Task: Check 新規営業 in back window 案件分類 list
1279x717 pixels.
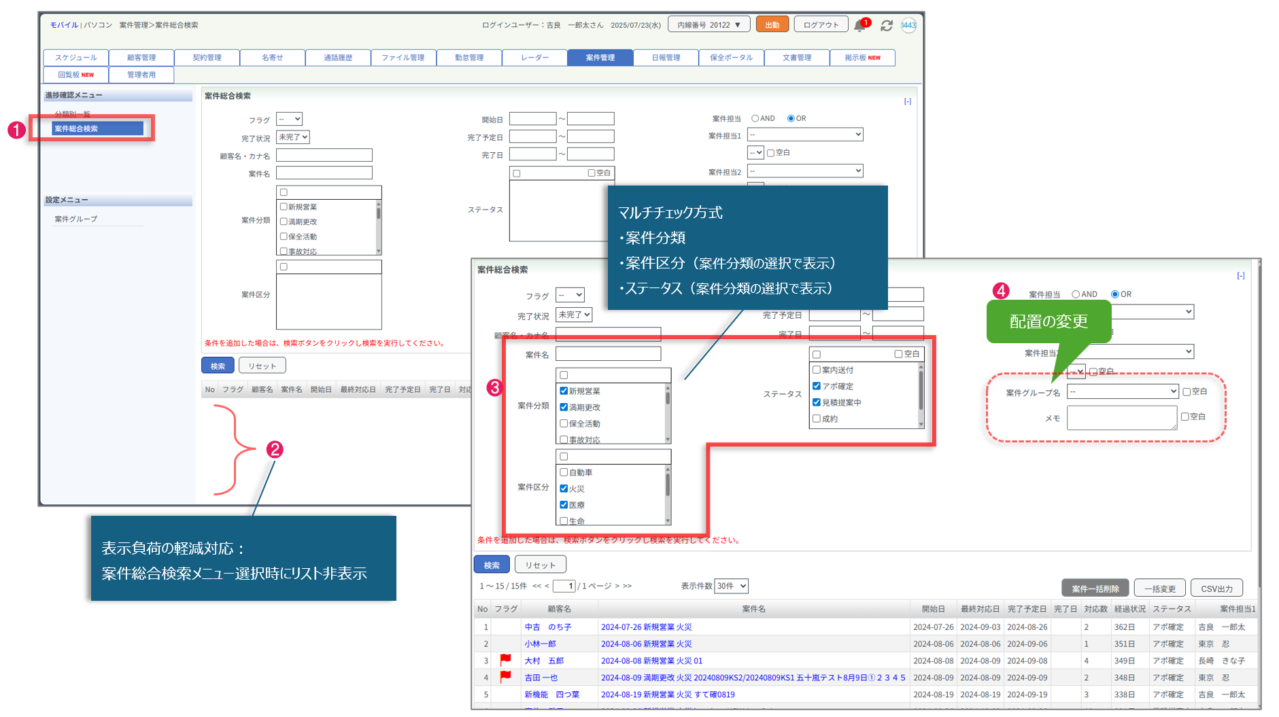Action: click(x=284, y=207)
